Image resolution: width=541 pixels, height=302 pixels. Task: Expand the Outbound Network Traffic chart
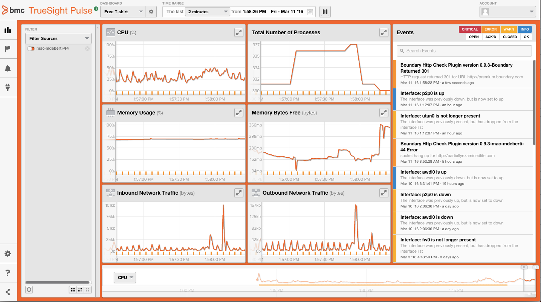384,192
